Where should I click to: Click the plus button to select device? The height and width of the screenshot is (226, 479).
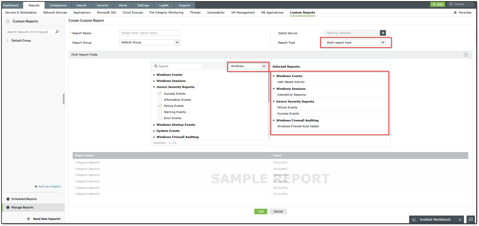point(383,33)
